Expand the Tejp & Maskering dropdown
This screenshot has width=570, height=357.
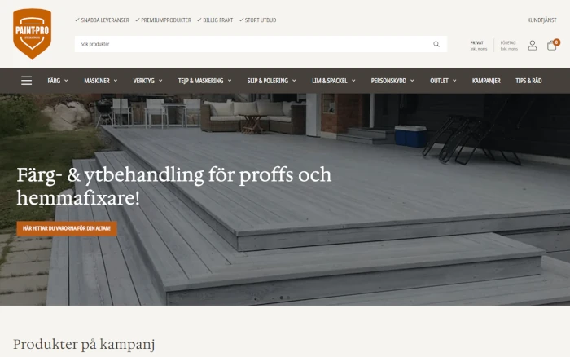(204, 81)
